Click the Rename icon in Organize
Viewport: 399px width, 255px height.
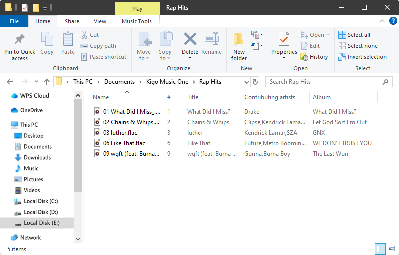(x=212, y=40)
